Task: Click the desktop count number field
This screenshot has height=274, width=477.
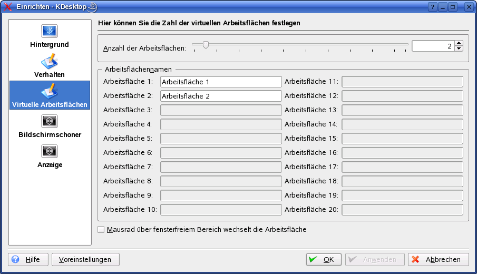Action: coord(432,46)
